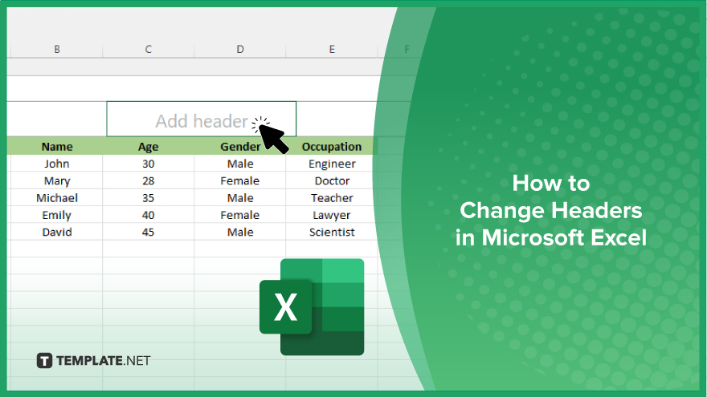707x397 pixels.
Task: Click the cell containing Mary
Action: (57, 180)
